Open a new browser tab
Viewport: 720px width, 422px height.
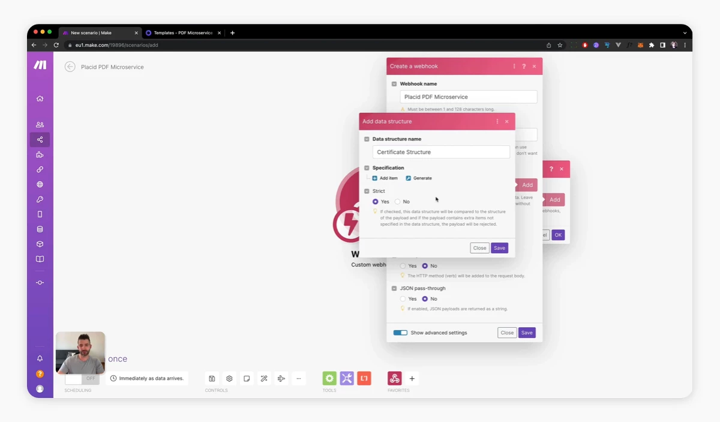233,33
